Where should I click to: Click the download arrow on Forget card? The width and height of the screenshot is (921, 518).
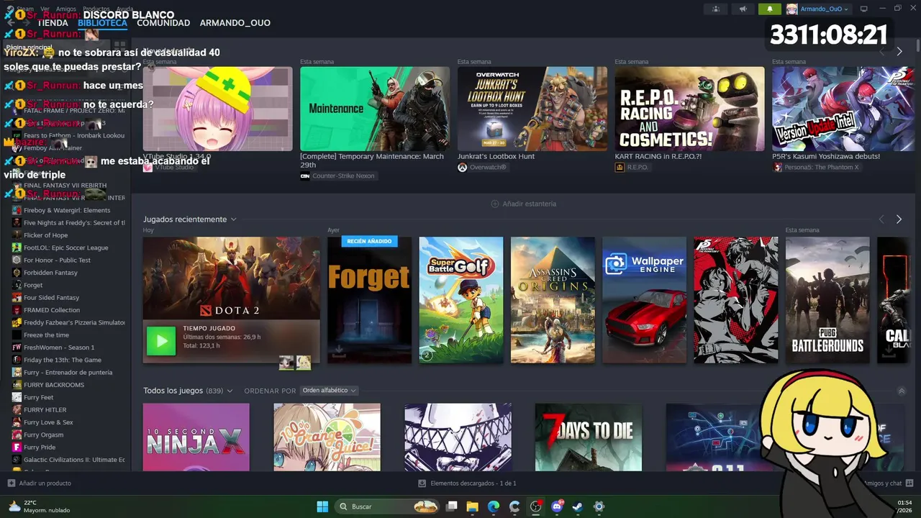click(337, 351)
